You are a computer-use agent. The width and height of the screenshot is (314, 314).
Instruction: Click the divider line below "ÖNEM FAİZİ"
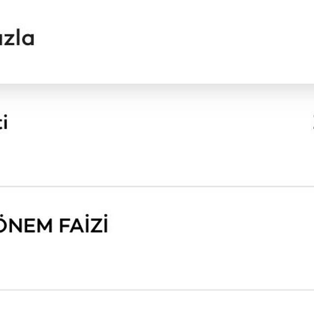(x=157, y=290)
